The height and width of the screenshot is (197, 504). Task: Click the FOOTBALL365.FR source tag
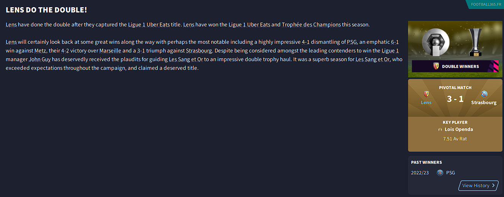pos(486,4)
